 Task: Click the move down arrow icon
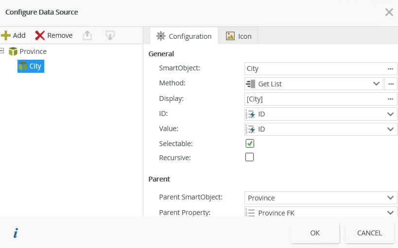[x=110, y=35]
